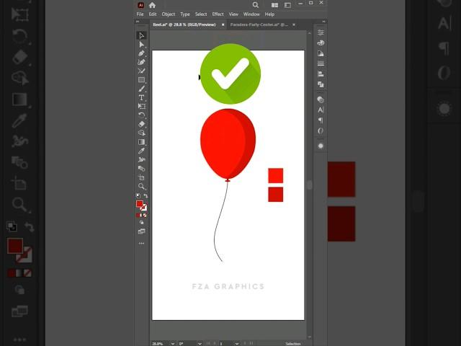Open the Window menu

(251, 14)
